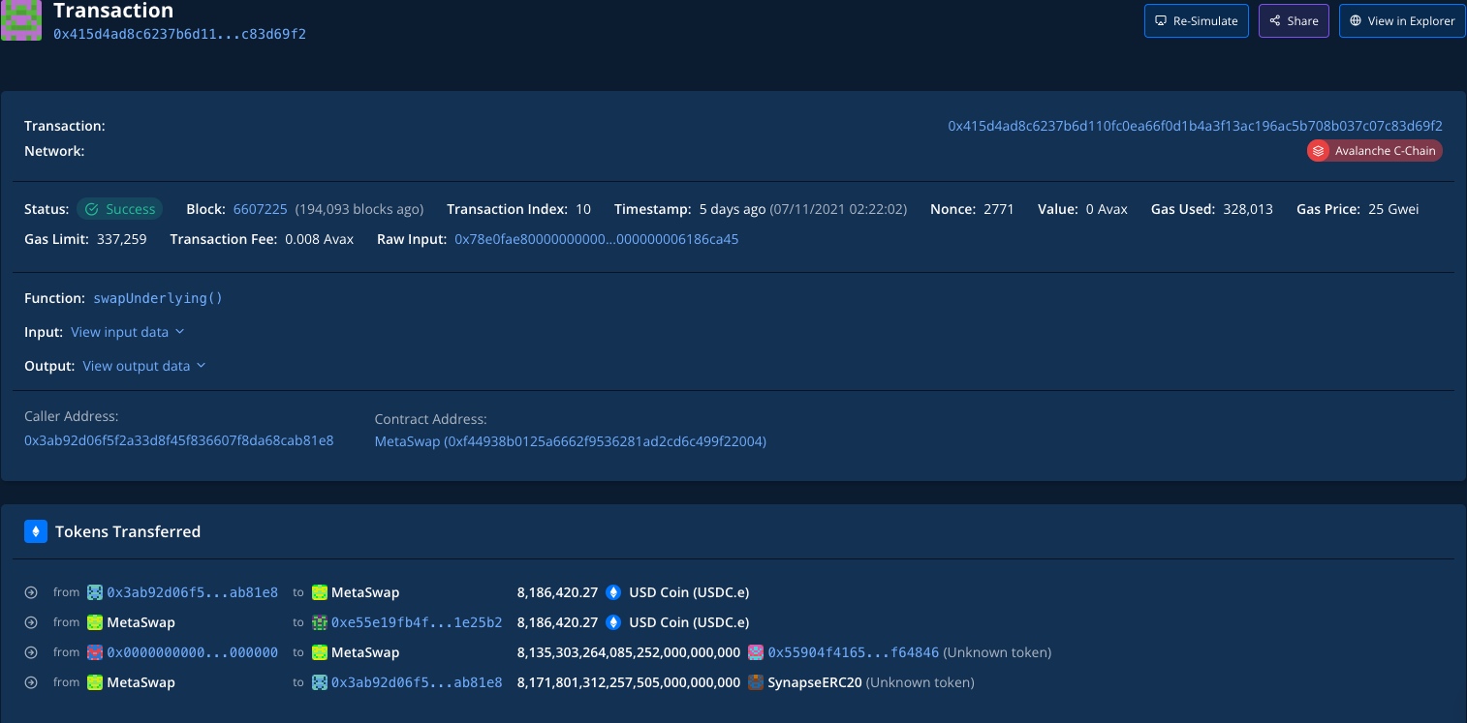The width and height of the screenshot is (1467, 723).
Task: Click the Share button
Action: click(x=1294, y=21)
